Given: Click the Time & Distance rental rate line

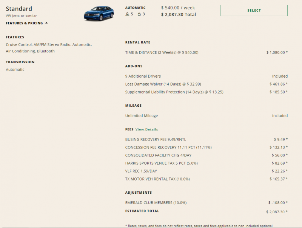Looking at the screenshot, I should pos(162,52).
